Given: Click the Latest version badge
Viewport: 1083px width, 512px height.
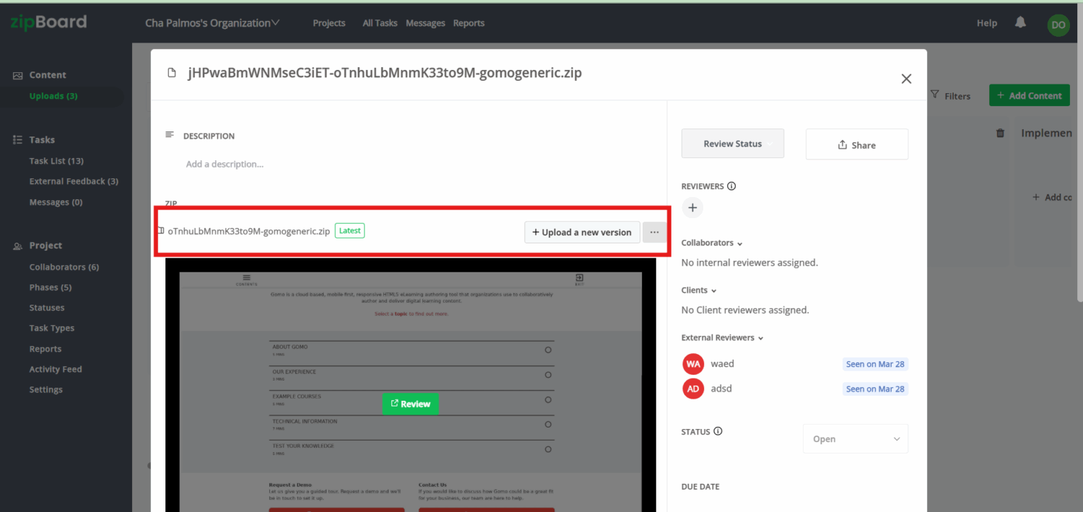Looking at the screenshot, I should pos(349,231).
